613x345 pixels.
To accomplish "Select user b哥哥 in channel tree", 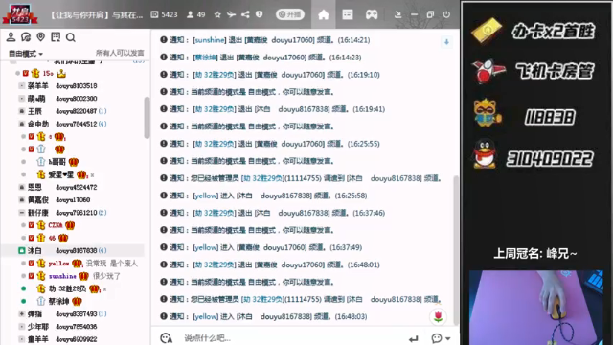I will 57,162.
